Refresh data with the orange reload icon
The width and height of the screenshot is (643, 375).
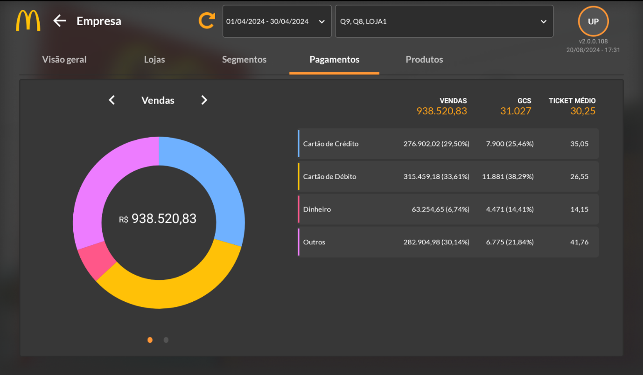pos(207,21)
